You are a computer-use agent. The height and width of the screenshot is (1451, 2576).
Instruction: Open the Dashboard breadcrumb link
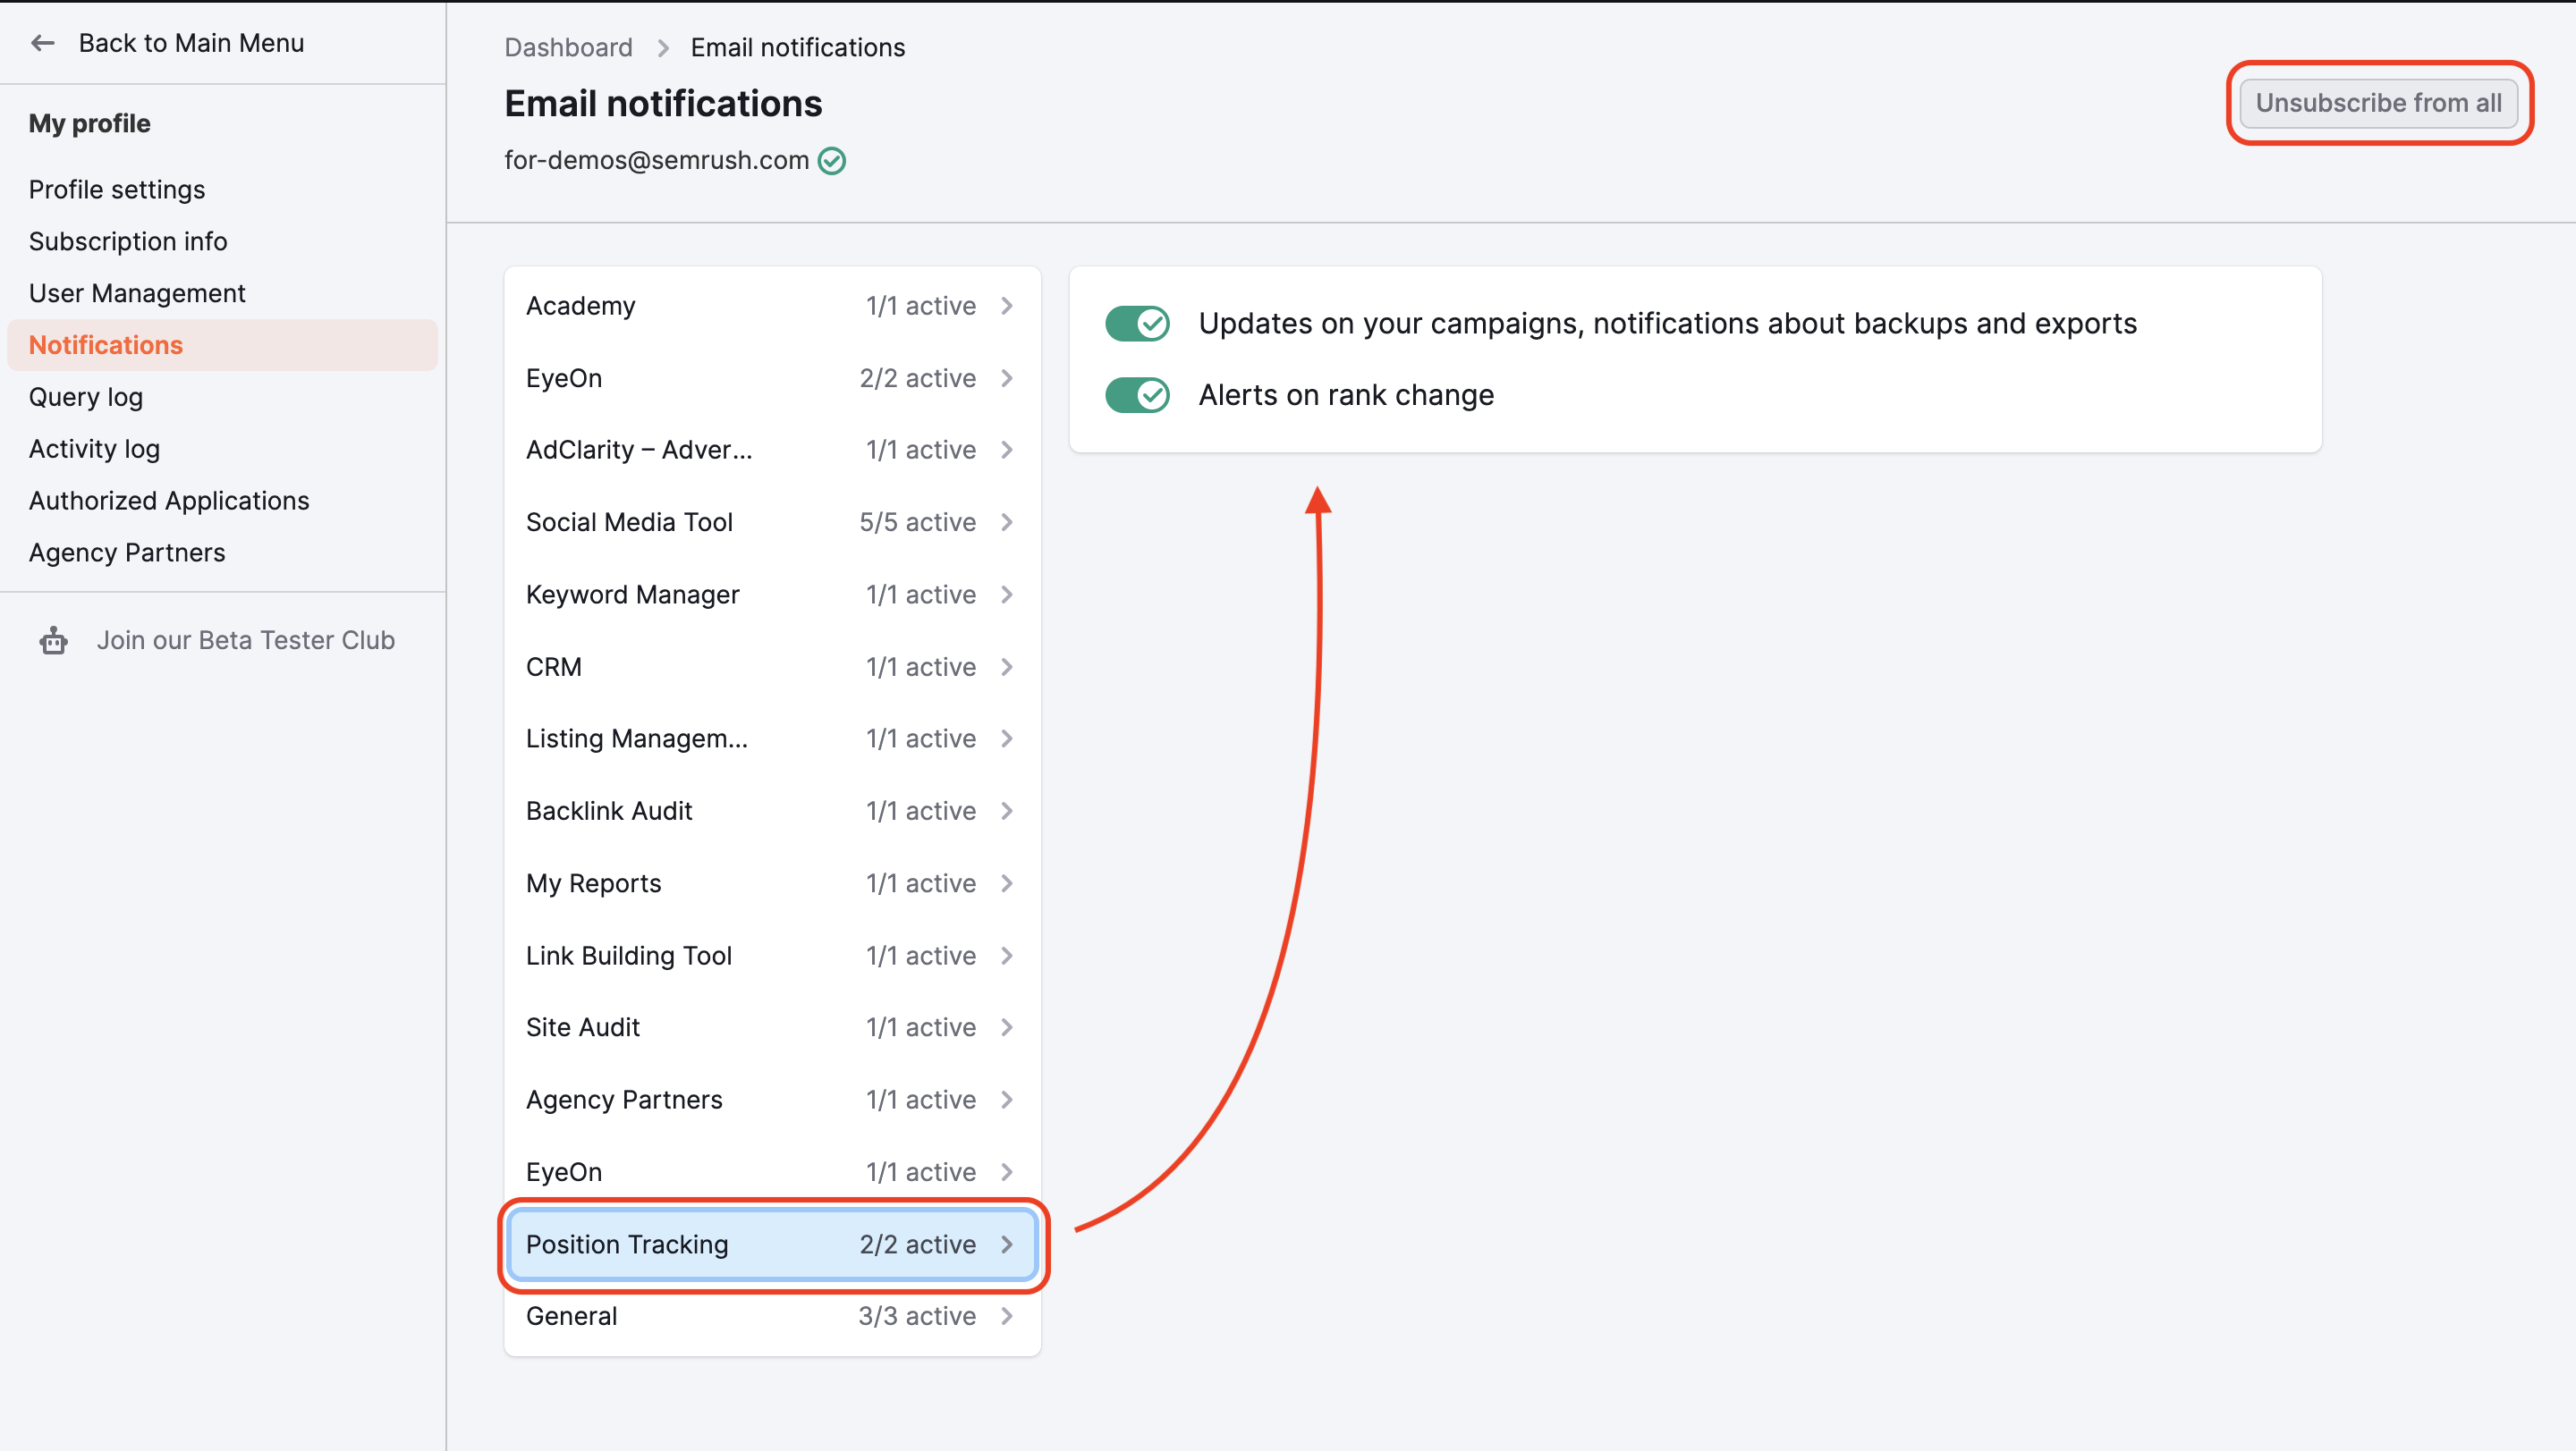pyautogui.click(x=568, y=48)
